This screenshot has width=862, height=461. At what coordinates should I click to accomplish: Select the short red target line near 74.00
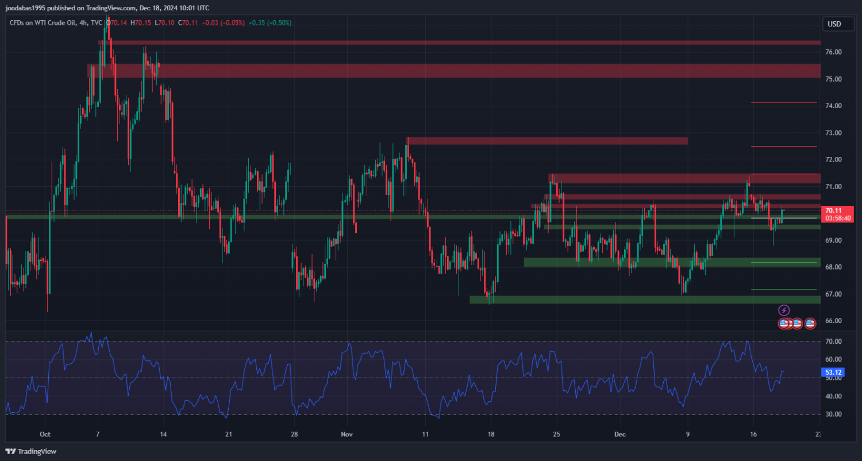(784, 102)
